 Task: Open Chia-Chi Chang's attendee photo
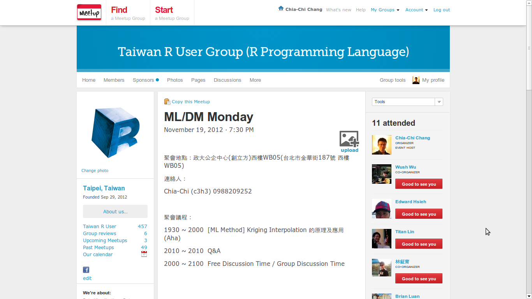(x=382, y=145)
